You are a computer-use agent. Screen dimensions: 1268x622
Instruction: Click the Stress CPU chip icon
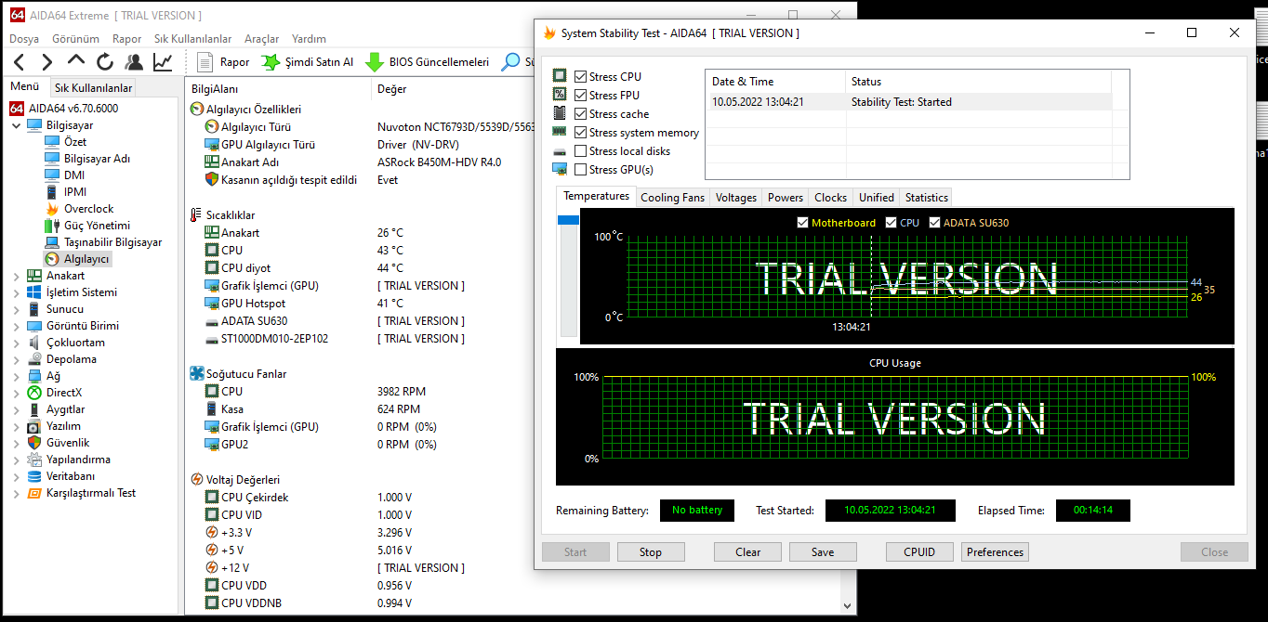[560, 76]
